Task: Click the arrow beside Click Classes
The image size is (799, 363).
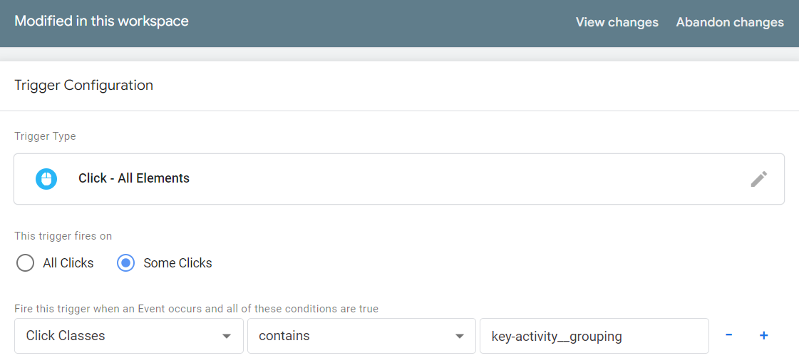Action: pos(227,336)
